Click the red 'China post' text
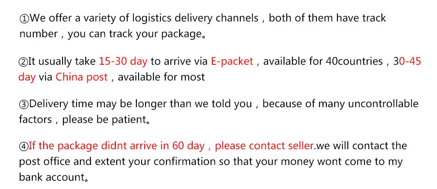Image resolution: width=437 pixels, height=189 pixels. (x=82, y=77)
